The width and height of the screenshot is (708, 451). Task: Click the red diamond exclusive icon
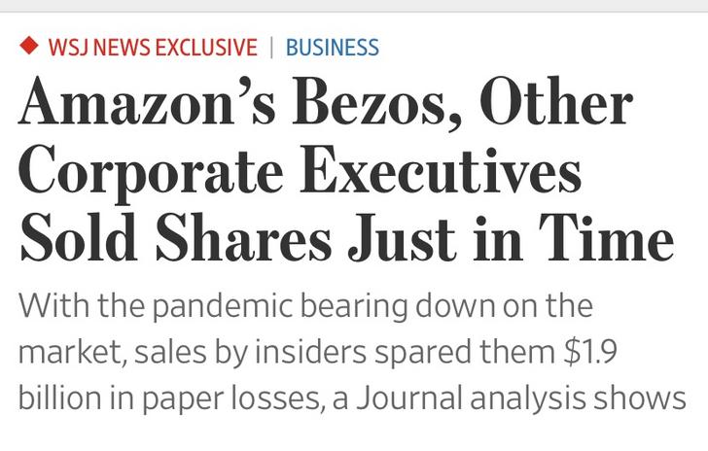[29, 46]
